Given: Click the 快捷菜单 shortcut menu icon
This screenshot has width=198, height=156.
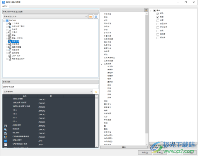Looking at the screenshot, I should (10, 44).
